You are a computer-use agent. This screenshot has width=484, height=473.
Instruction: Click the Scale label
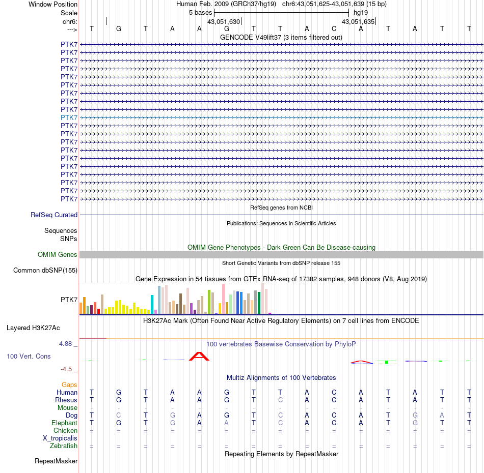(x=69, y=13)
